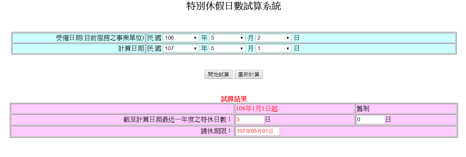This screenshot has width=466, height=157.
Task: Click the 截至計算日期最近一年度之特休日數 label
Action: 178,120
